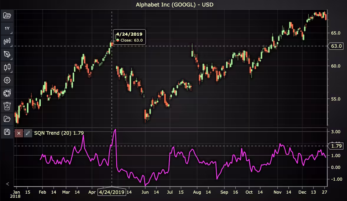Click the Oct label on time axis
Image resolution: width=347 pixels, height=201 pixels.
pos(249,192)
